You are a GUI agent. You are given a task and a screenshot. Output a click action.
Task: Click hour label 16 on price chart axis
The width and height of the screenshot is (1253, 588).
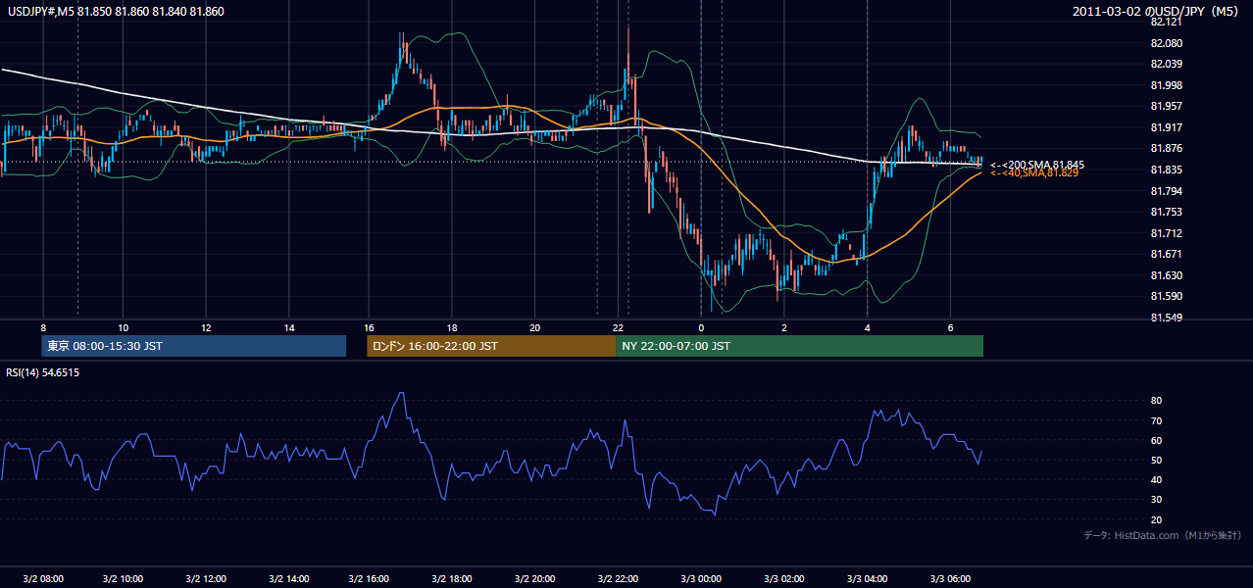pos(369,326)
